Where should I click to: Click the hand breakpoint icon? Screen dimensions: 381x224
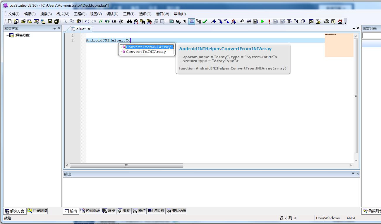tap(242, 21)
